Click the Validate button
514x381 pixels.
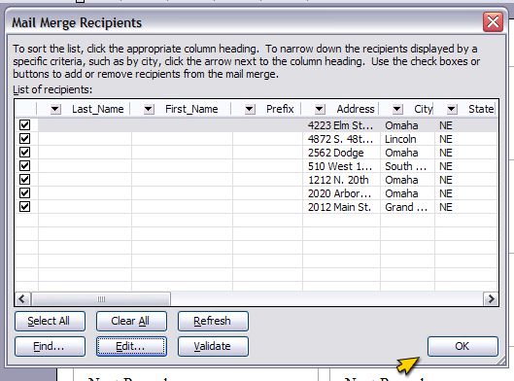pos(213,346)
